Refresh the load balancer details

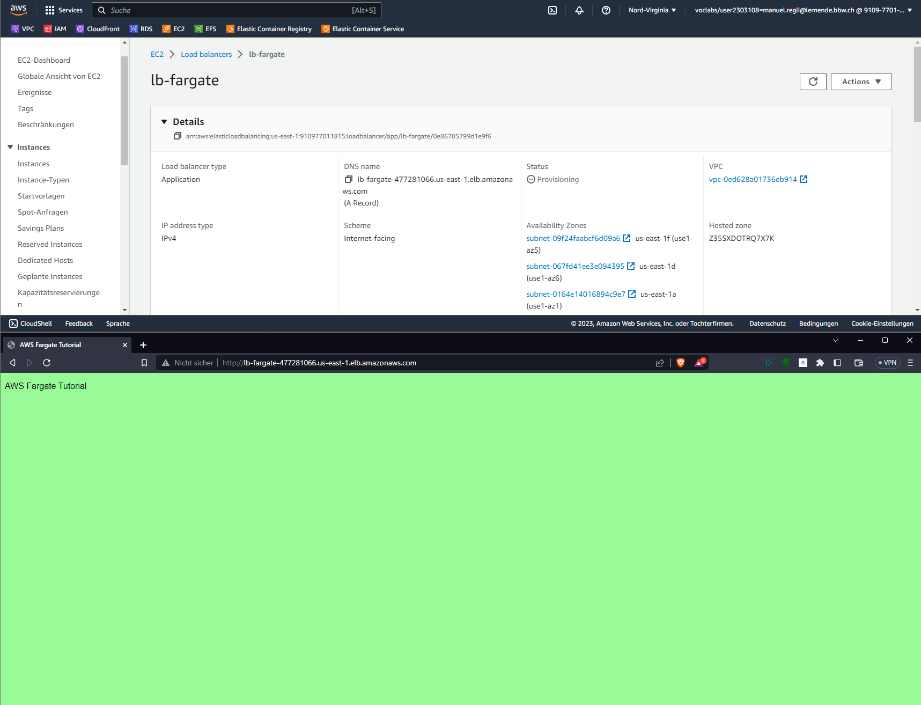[813, 82]
